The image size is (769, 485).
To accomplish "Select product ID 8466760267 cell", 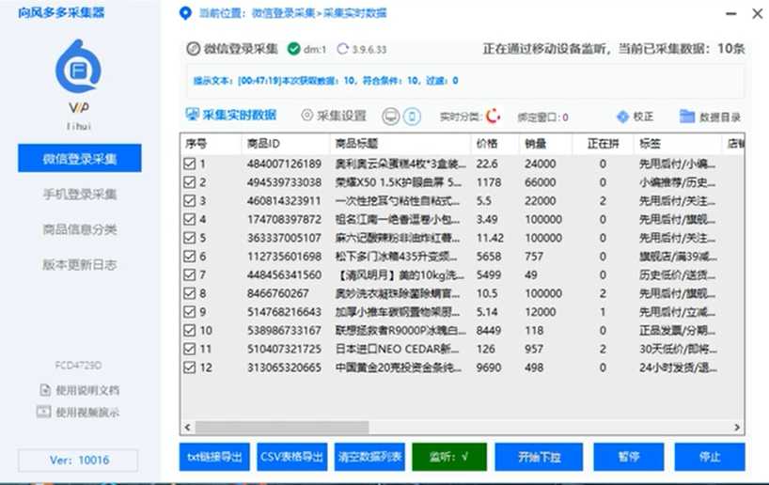I will click(277, 294).
